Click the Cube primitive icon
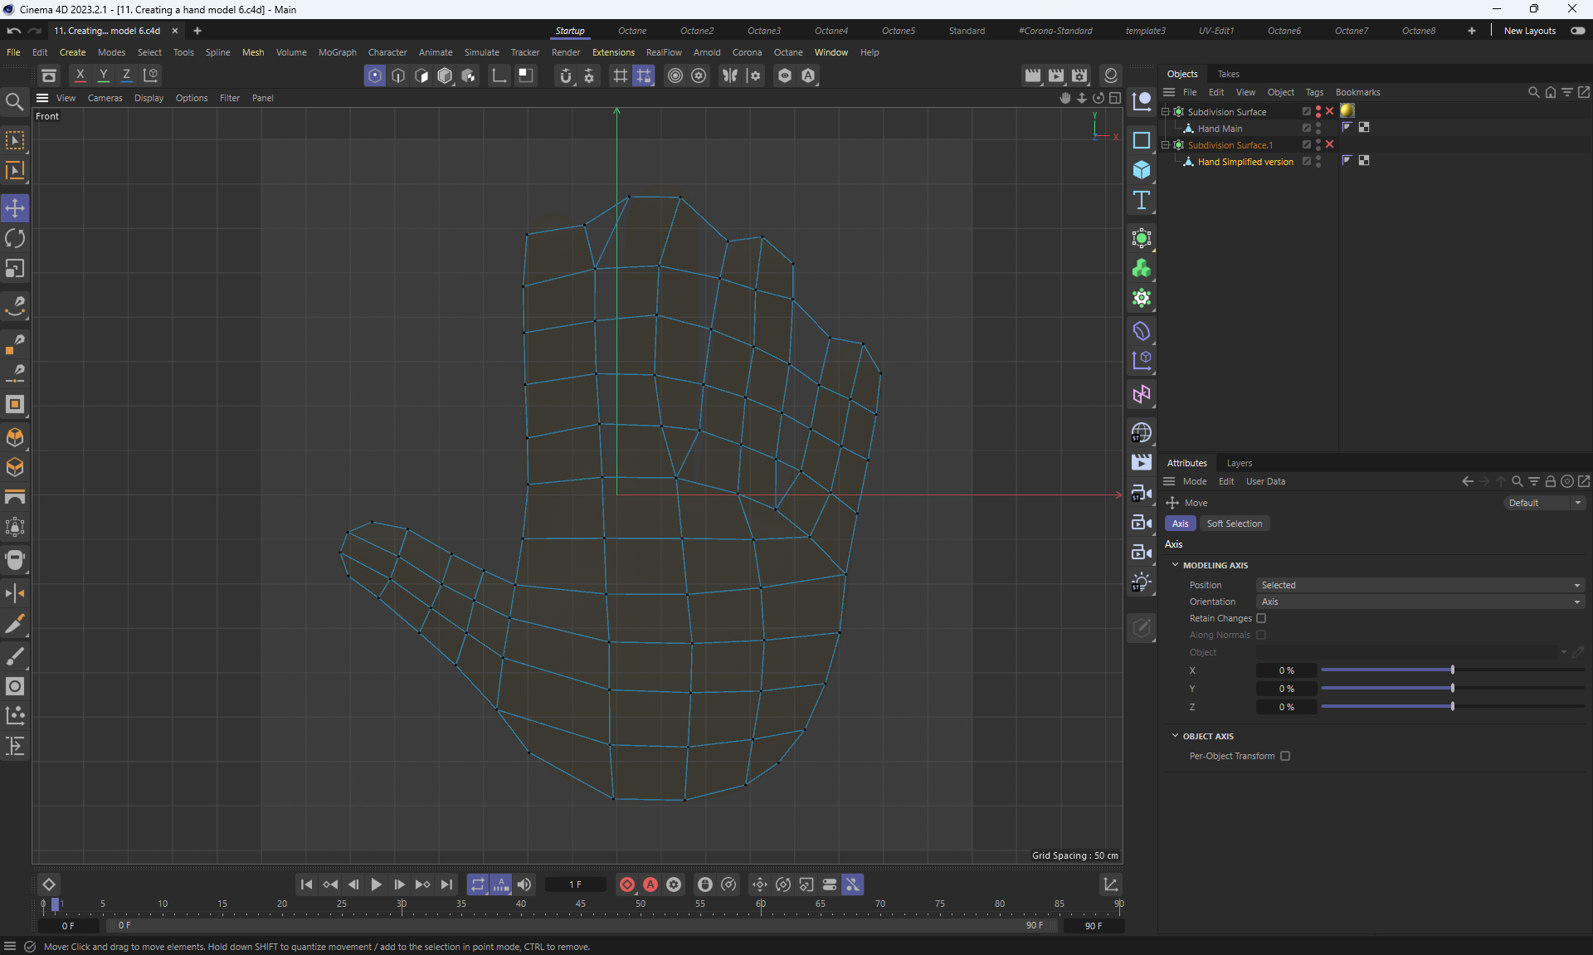Screen dimensions: 1593x955 1142,170
